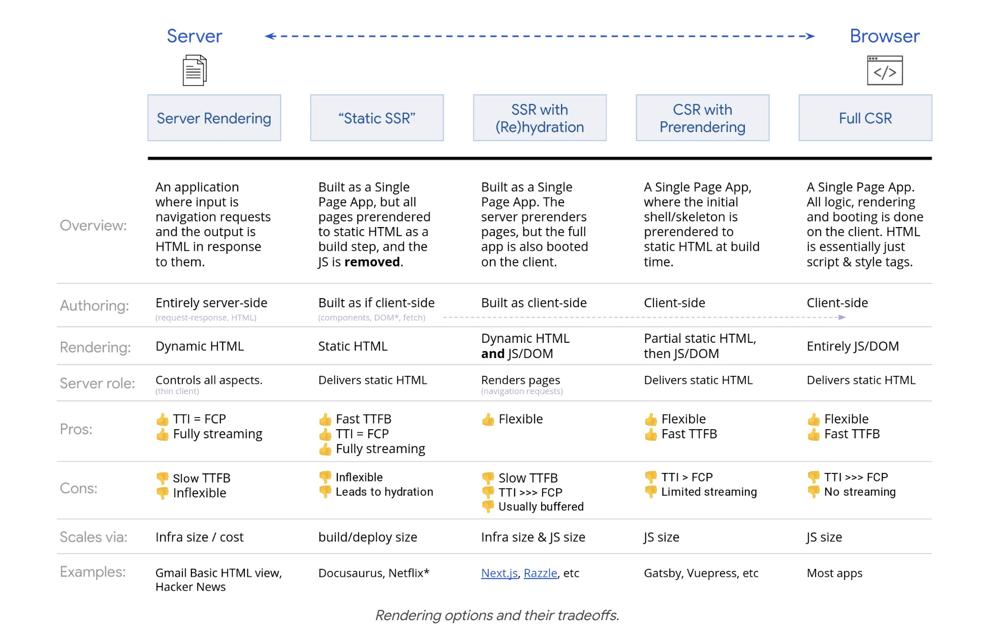Select the Full CSR header box
The width and height of the screenshot is (1003, 644).
pos(865,118)
